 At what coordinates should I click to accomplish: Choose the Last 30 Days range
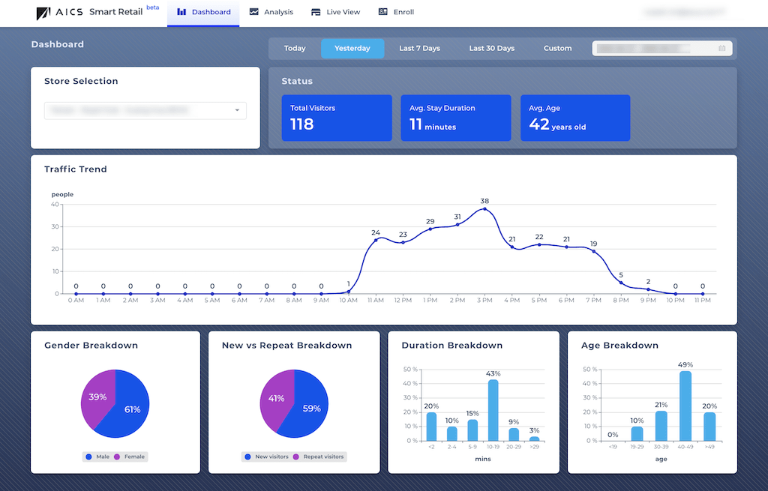491,48
